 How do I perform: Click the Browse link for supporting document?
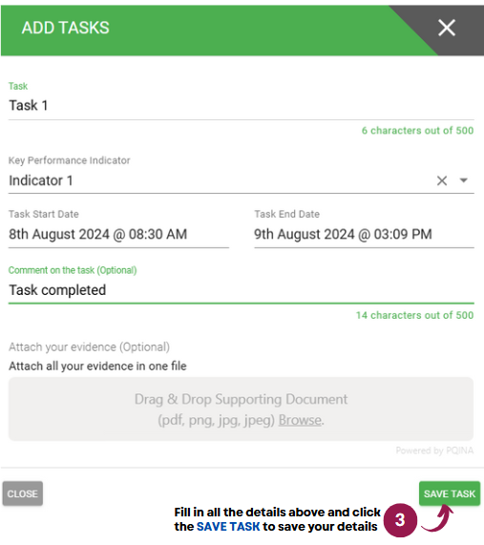pyautogui.click(x=300, y=420)
